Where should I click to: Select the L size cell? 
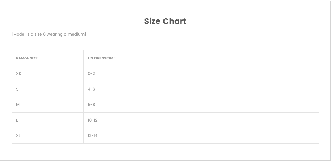coord(17,120)
